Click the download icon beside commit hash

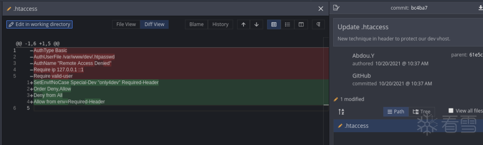479,8
